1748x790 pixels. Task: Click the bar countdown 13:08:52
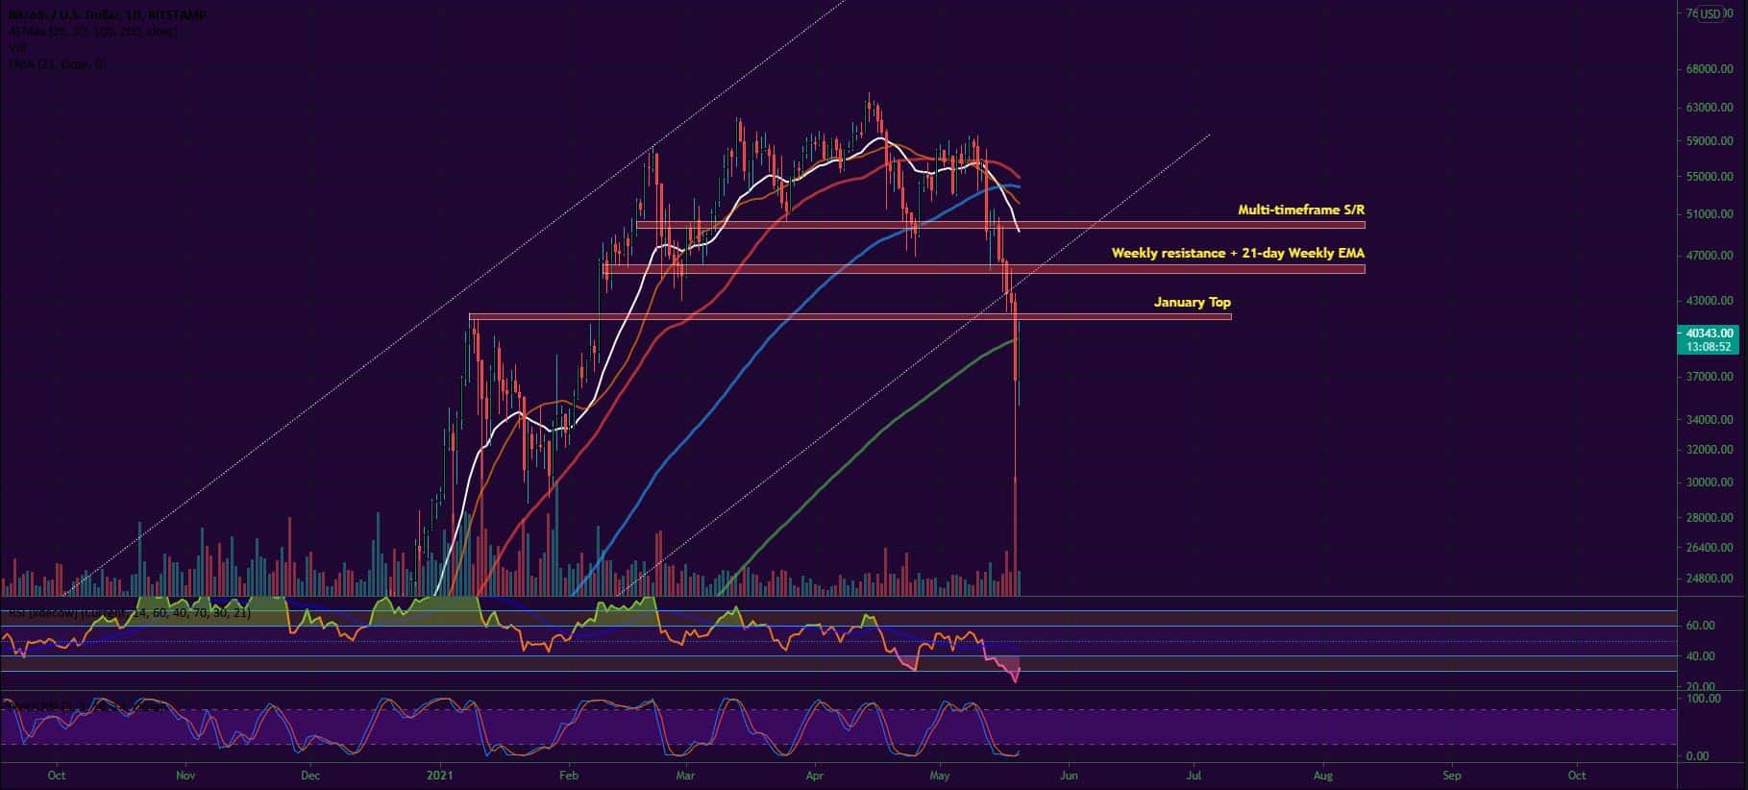(1708, 347)
